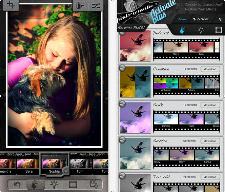
Task: Close the store with X icon
Action: click(x=220, y=19)
